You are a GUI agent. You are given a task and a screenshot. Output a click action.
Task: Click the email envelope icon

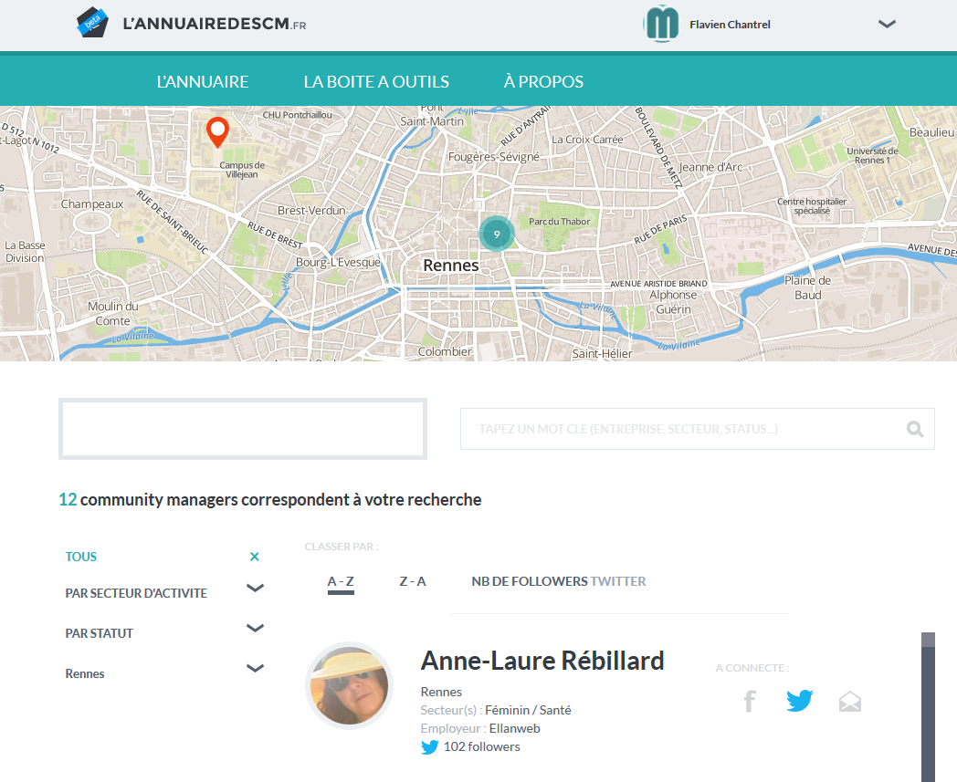pyautogui.click(x=850, y=702)
